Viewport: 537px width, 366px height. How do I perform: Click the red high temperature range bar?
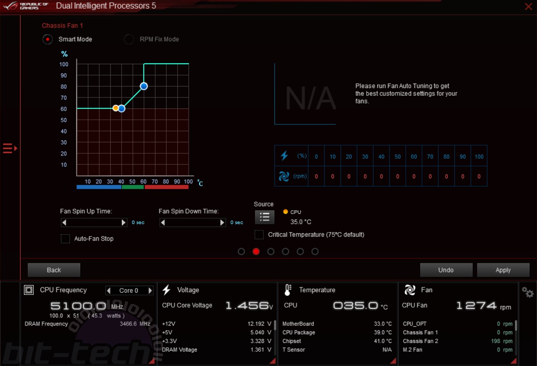coord(166,187)
